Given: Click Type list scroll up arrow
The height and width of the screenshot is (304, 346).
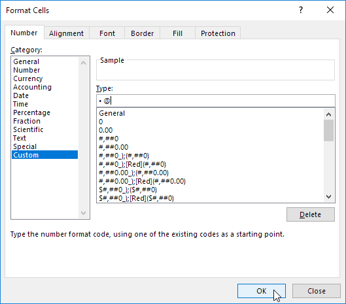Looking at the screenshot, I should click(328, 114).
